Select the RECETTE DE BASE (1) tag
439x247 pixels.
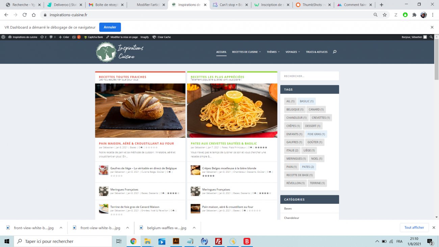300,175
